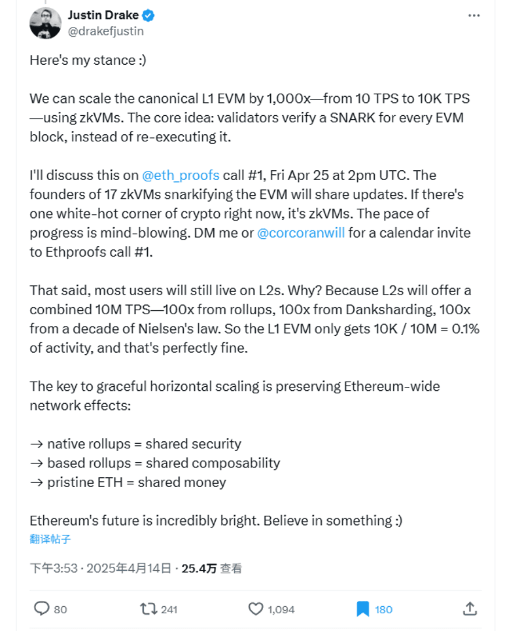Viewport: 505px width, 631px height.
Task: View the 25.4万 查看 view count
Action: (211, 568)
